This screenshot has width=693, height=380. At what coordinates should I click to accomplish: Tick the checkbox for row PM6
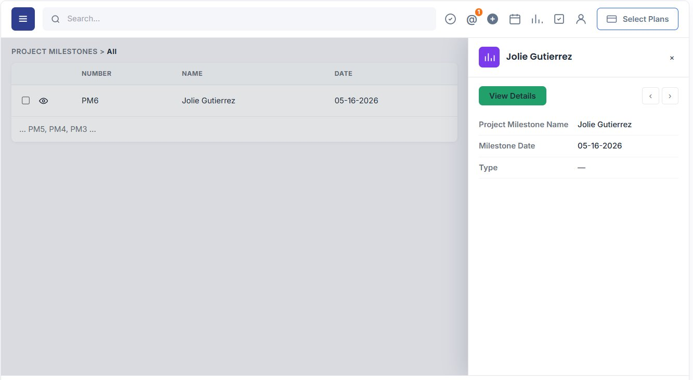point(25,101)
